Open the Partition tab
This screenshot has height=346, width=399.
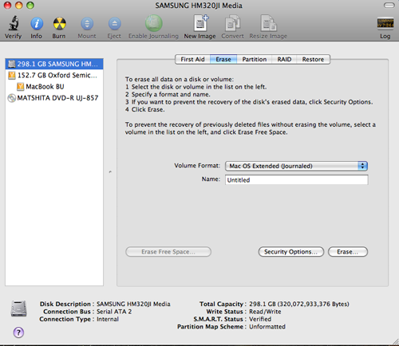pyautogui.click(x=255, y=59)
